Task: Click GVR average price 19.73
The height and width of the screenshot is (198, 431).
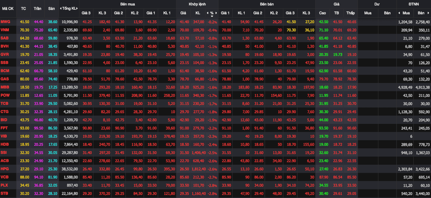Action: (x=338, y=55)
